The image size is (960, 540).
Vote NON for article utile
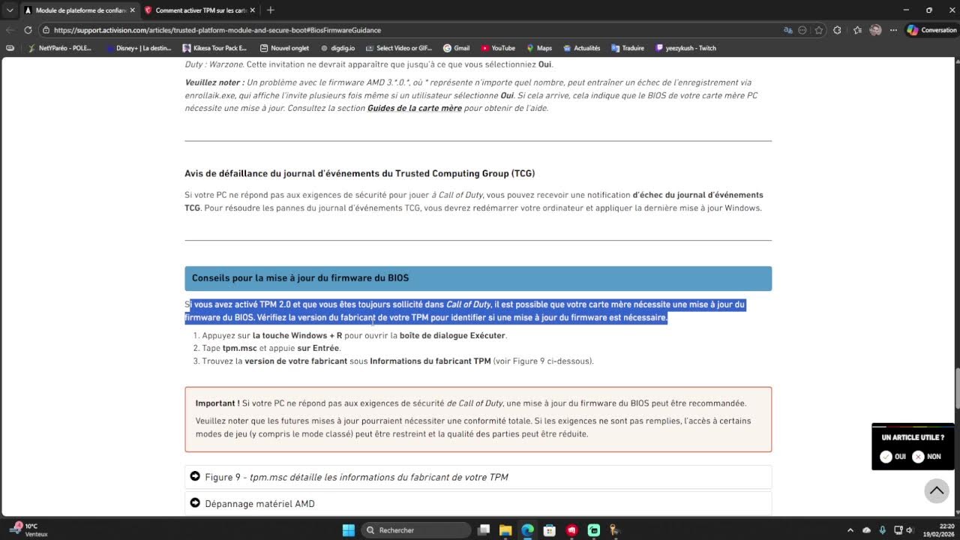tap(926, 457)
